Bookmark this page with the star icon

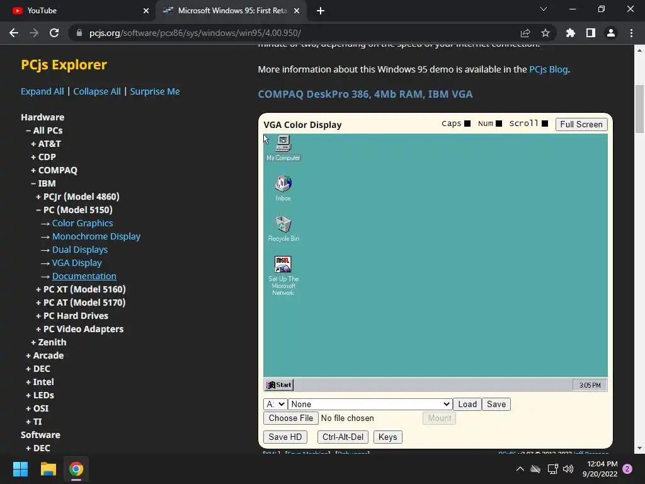545,33
